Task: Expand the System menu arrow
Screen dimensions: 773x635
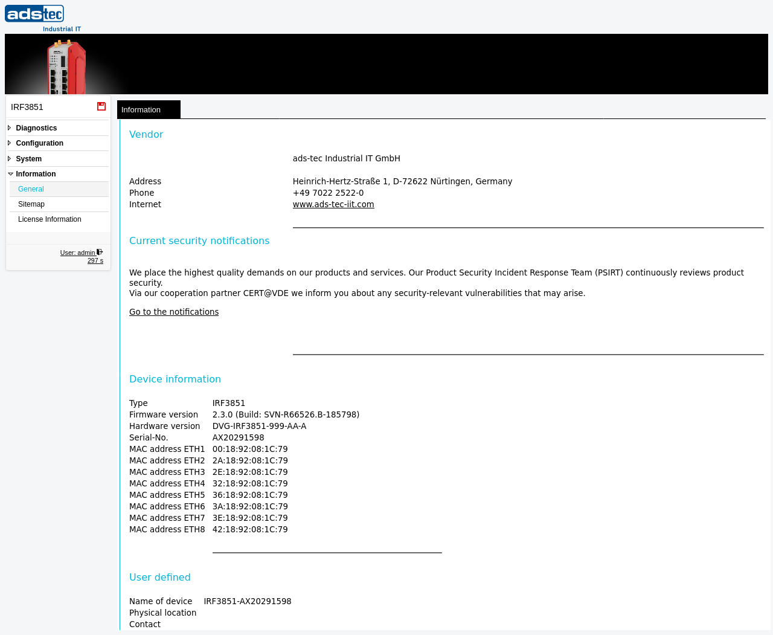Action: point(10,159)
